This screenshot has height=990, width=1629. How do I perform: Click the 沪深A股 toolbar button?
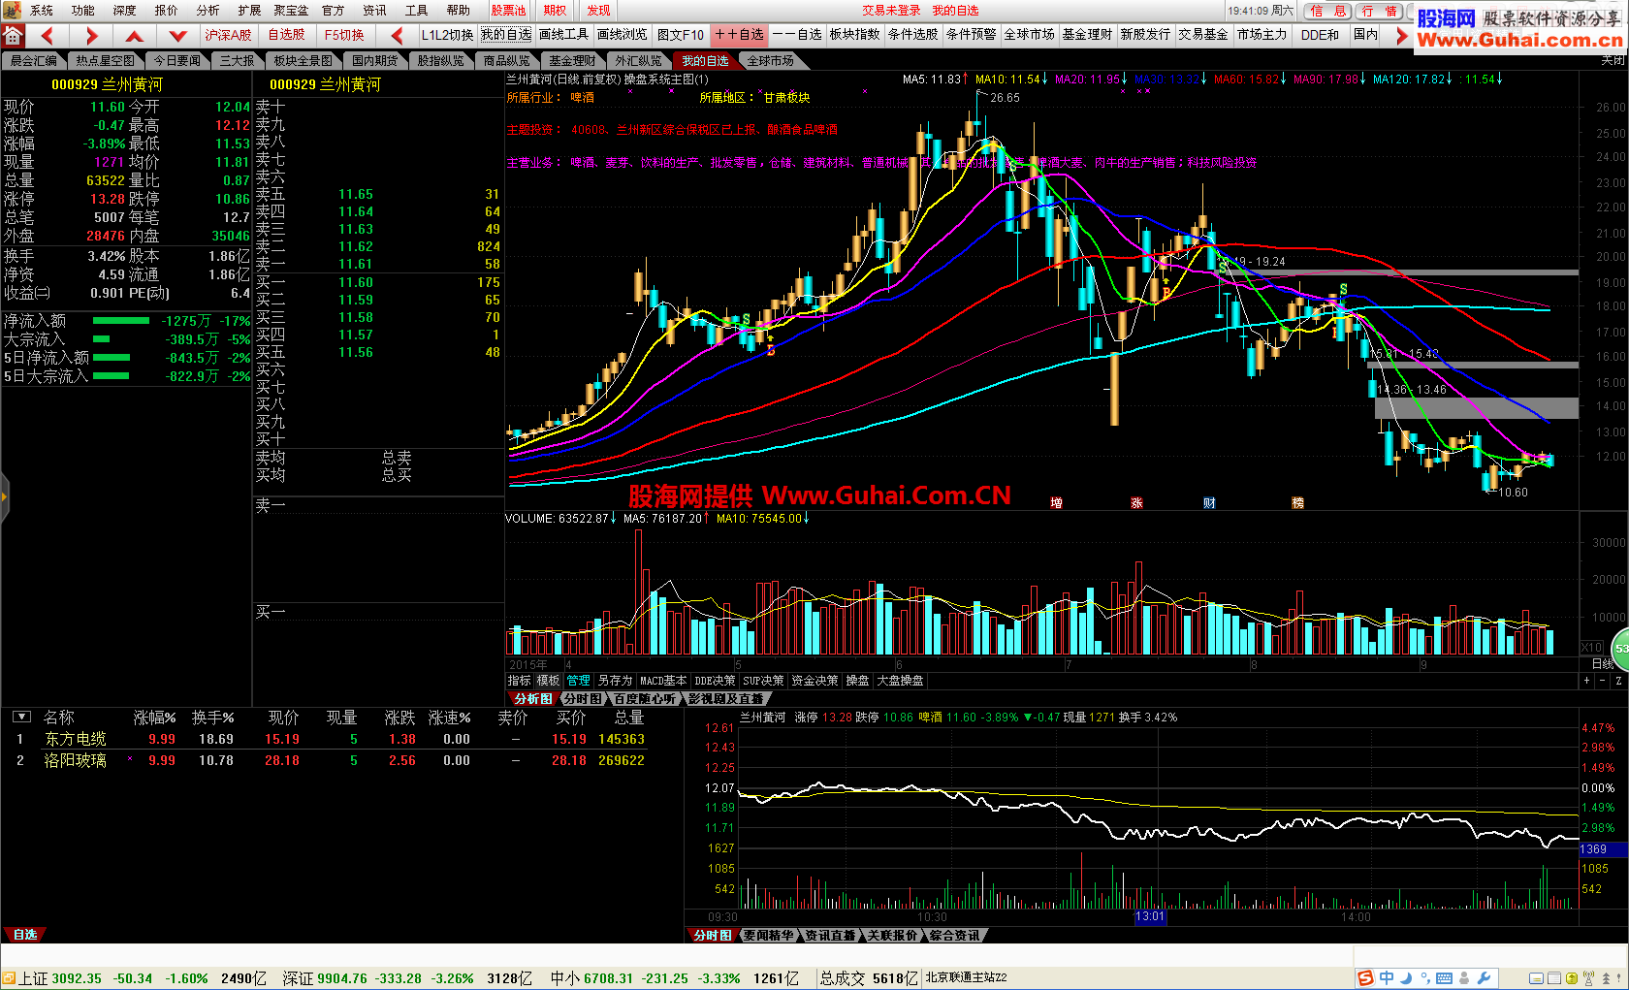[x=228, y=35]
